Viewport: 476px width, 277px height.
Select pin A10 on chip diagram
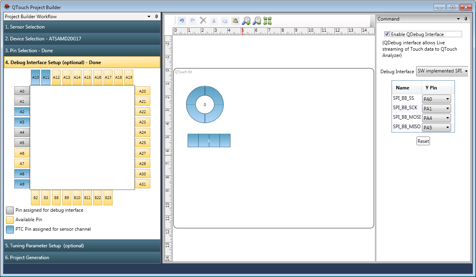coord(36,78)
